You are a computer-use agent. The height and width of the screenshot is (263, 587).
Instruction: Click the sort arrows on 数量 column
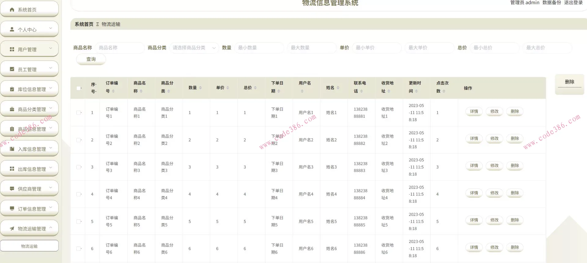click(200, 88)
